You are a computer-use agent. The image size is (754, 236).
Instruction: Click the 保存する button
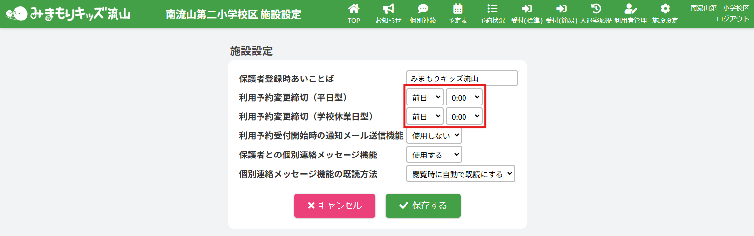(423, 206)
